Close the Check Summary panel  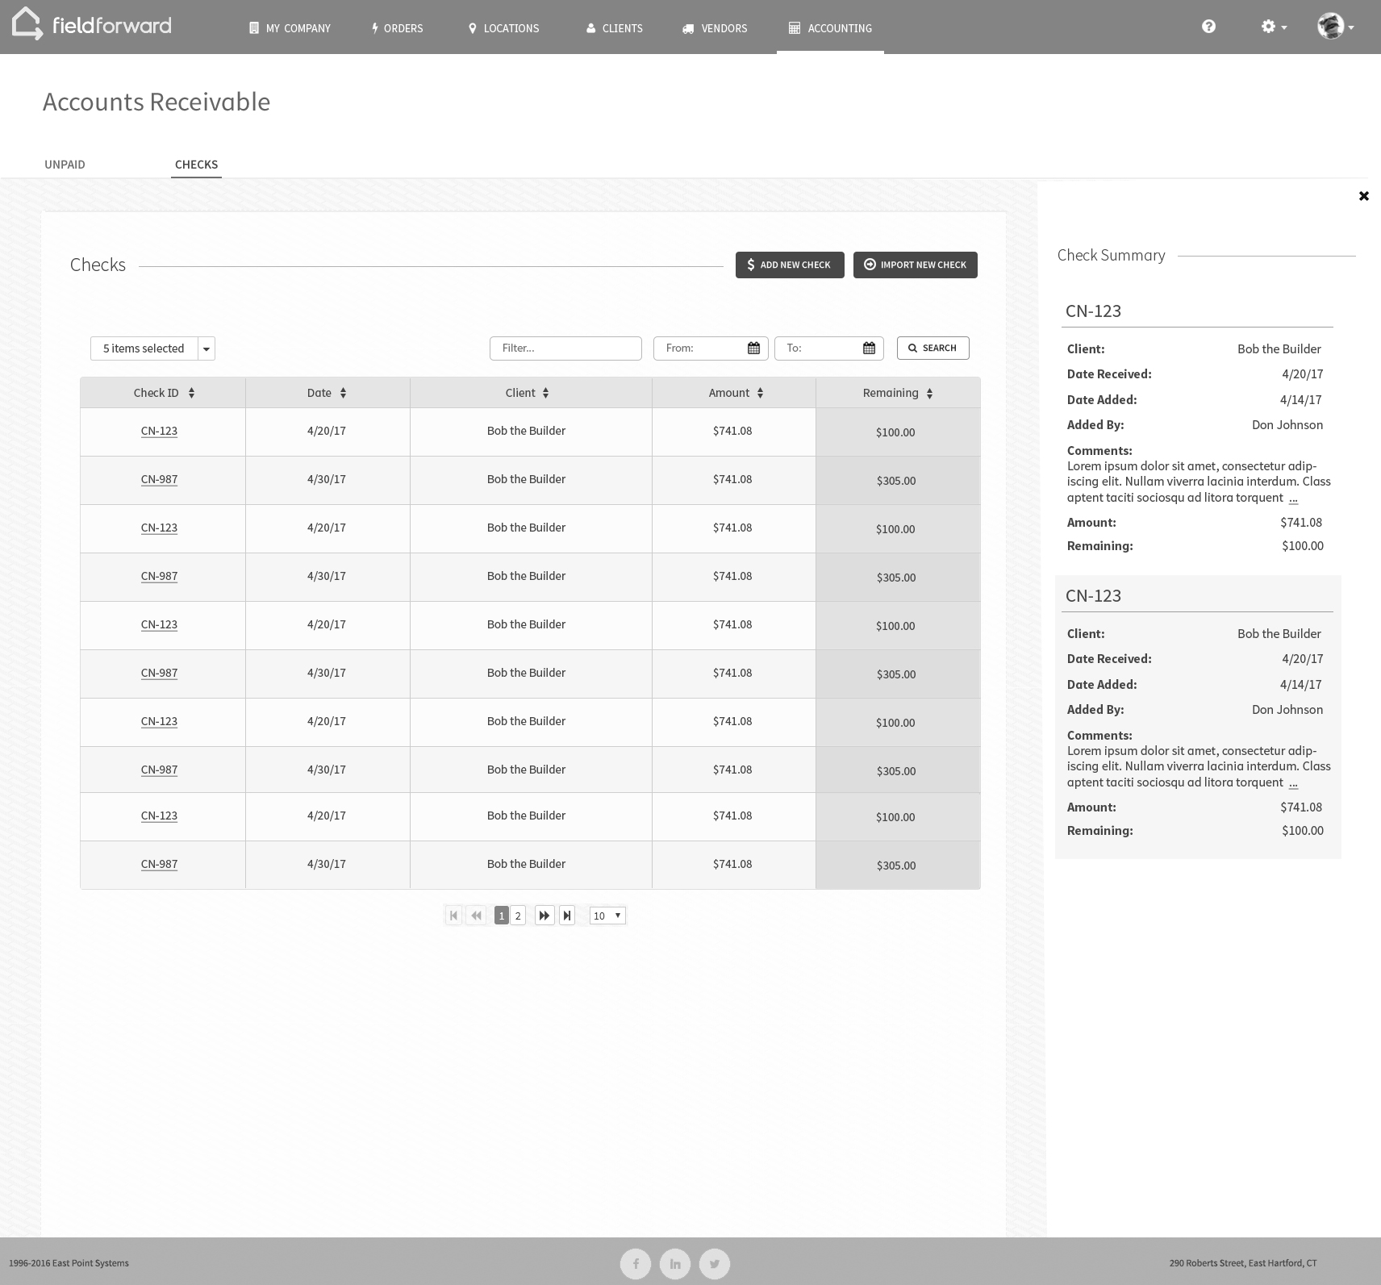coord(1363,196)
